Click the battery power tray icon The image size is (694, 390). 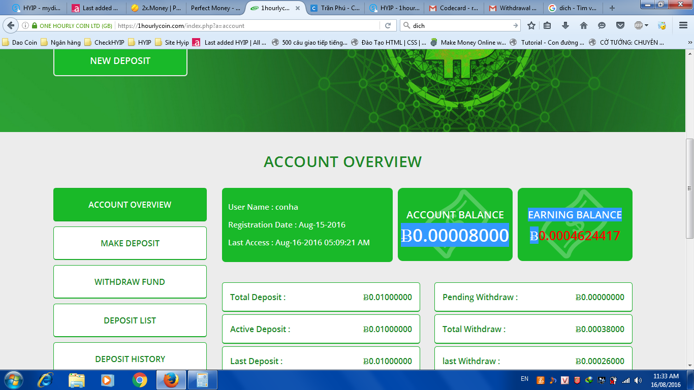614,380
